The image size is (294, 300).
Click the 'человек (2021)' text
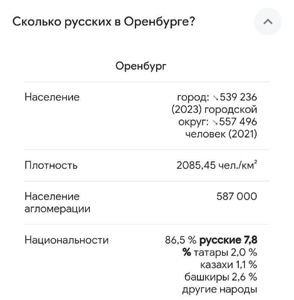221,134
